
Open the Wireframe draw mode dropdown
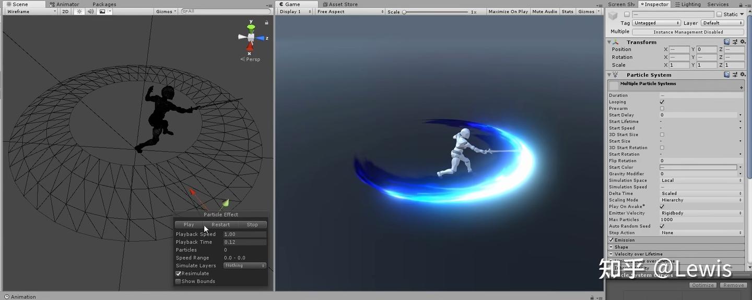point(31,11)
